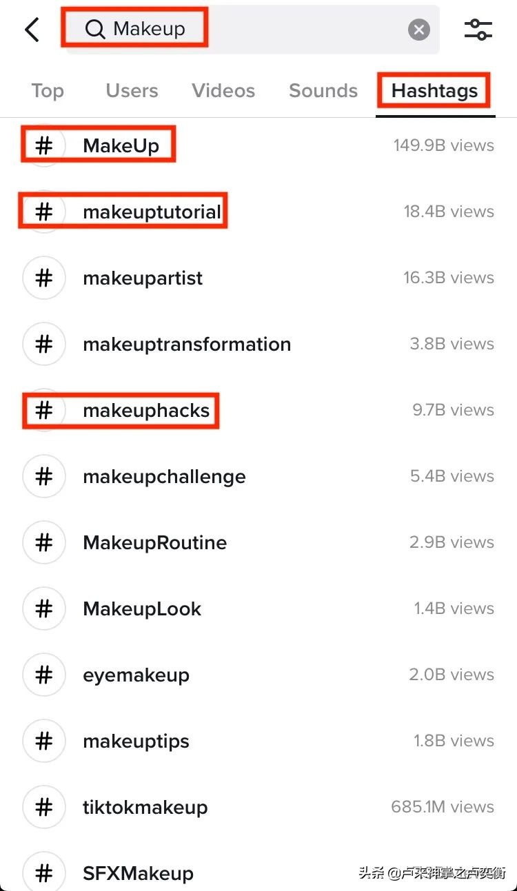Screen dimensions: 517x891
Task: Open the search filters icon
Action: point(478,29)
